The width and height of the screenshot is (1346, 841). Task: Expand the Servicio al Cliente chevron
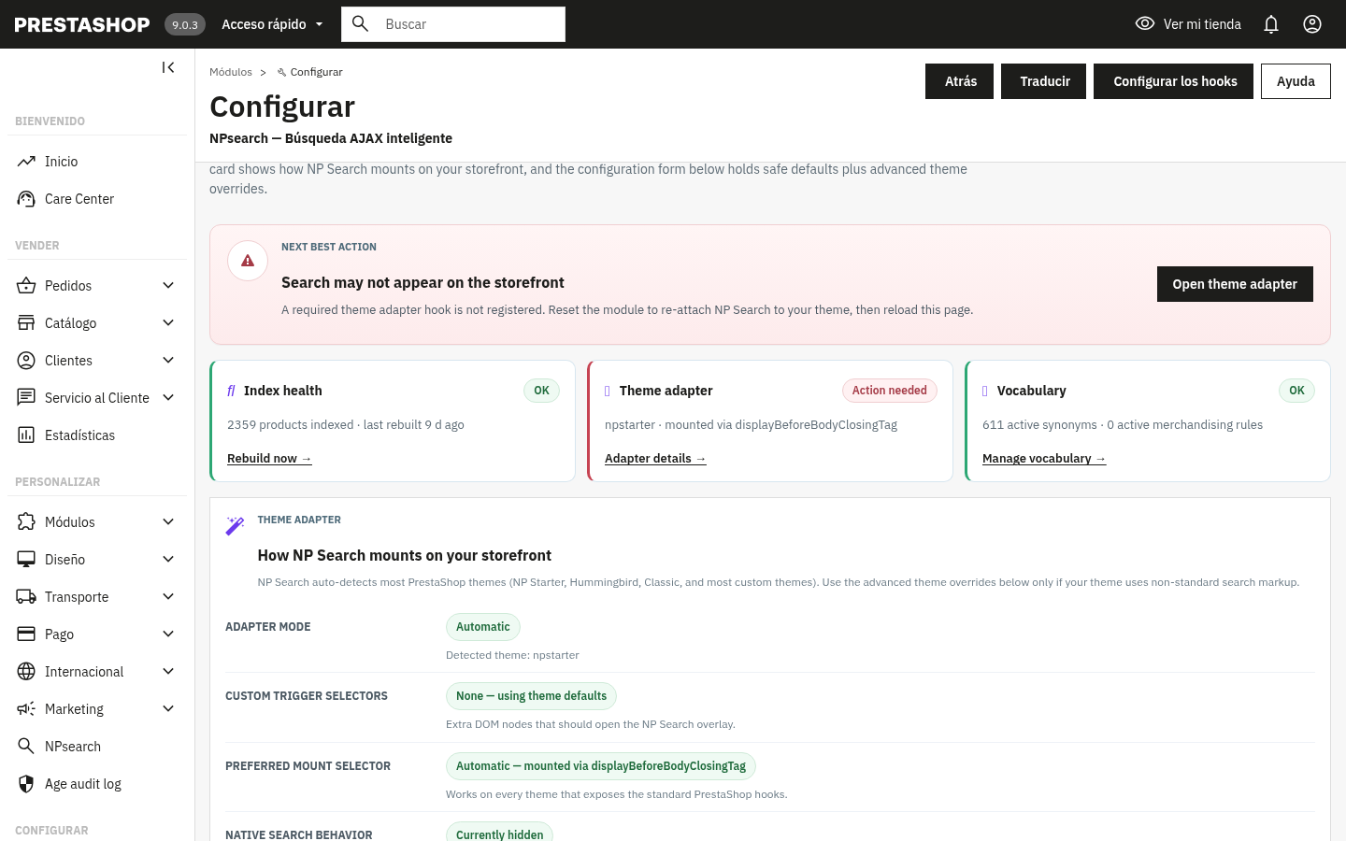(x=168, y=398)
